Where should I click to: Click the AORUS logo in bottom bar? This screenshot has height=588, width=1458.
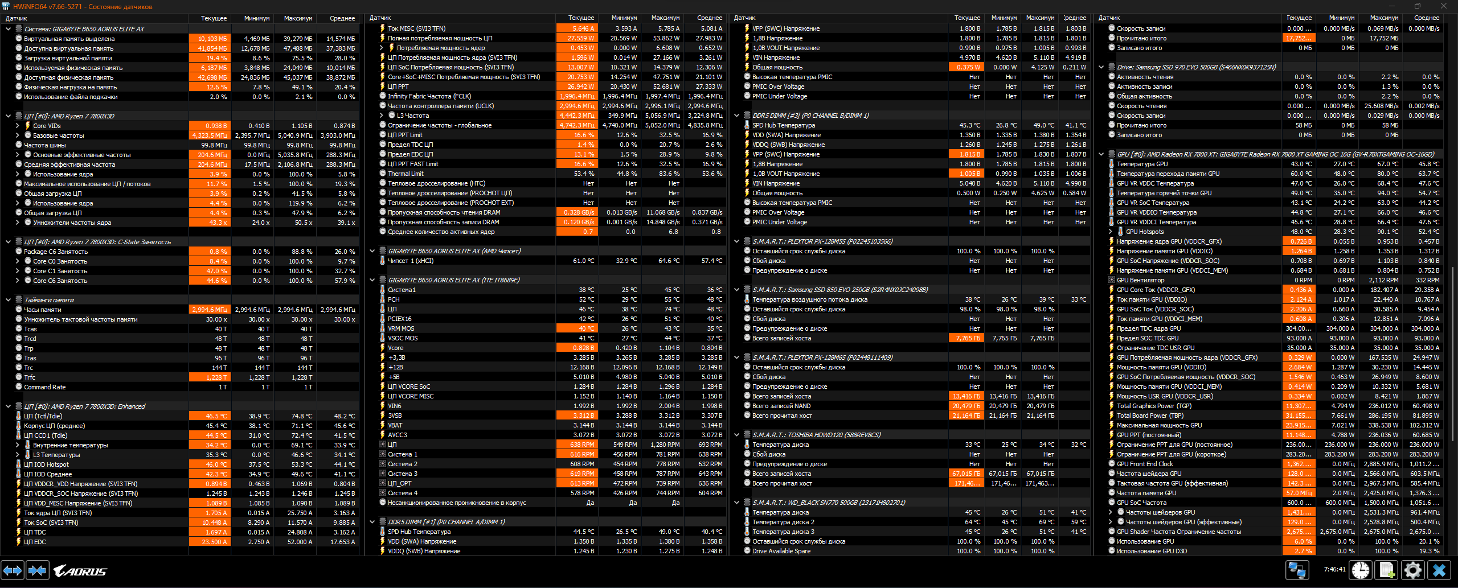click(x=80, y=571)
